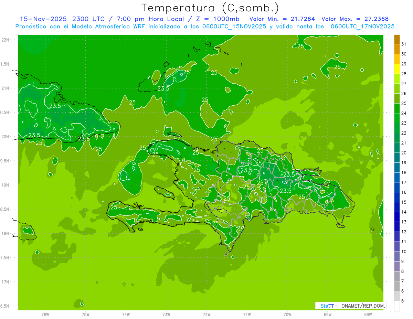Click the "68W" longitude axis label
Screen dimensions: 413x319
368,315
